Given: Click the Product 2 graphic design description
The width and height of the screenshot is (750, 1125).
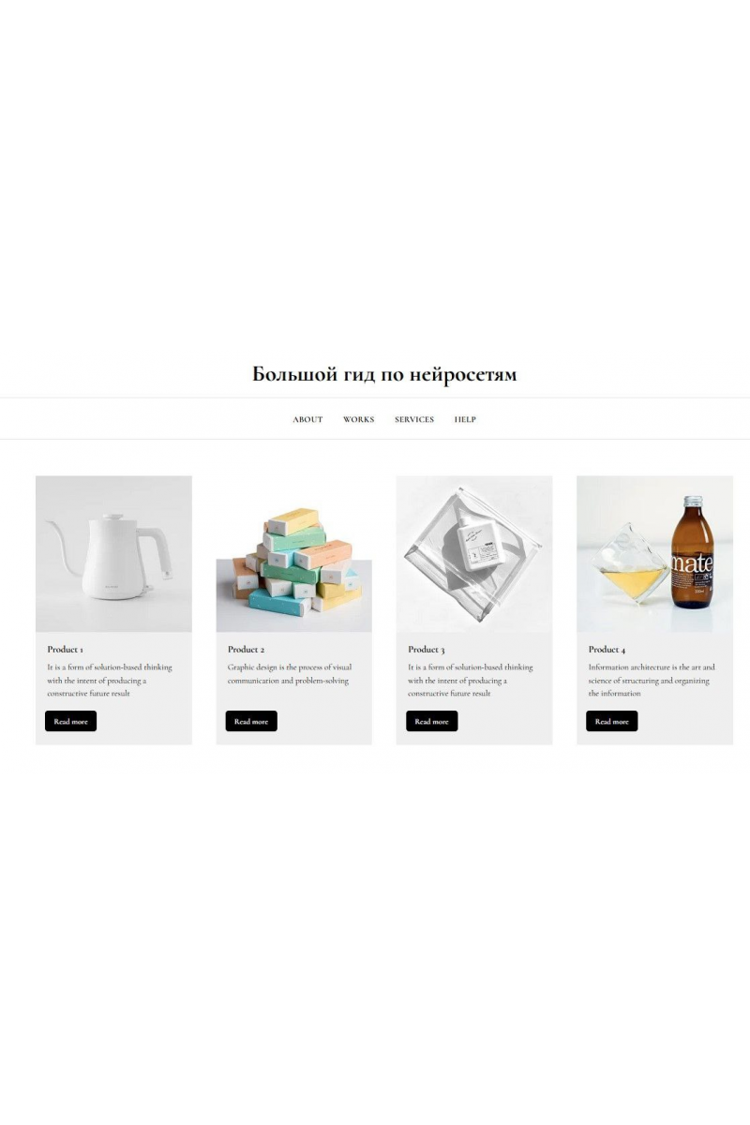Looking at the screenshot, I should pyautogui.click(x=290, y=674).
